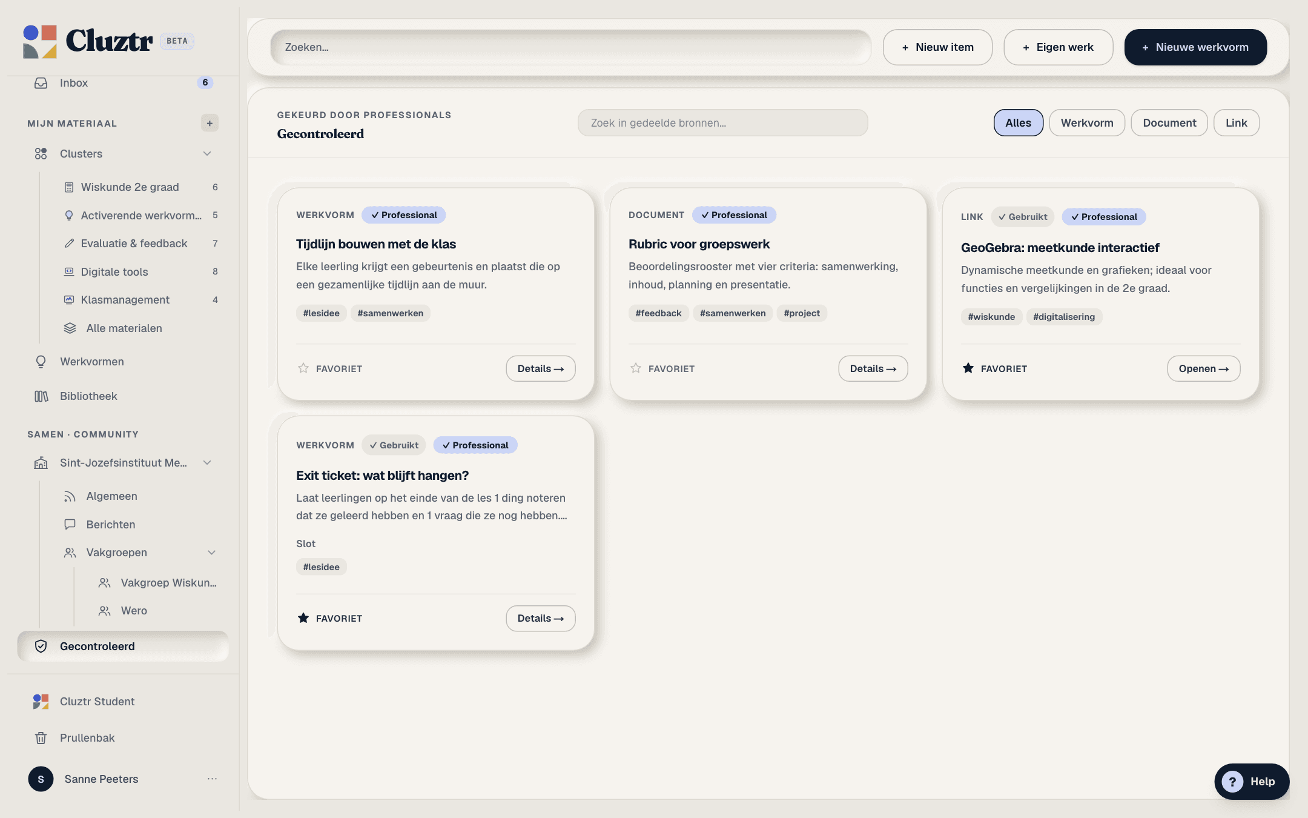Click Openen on the GeoGebra card
This screenshot has height=818, width=1308.
(1204, 368)
